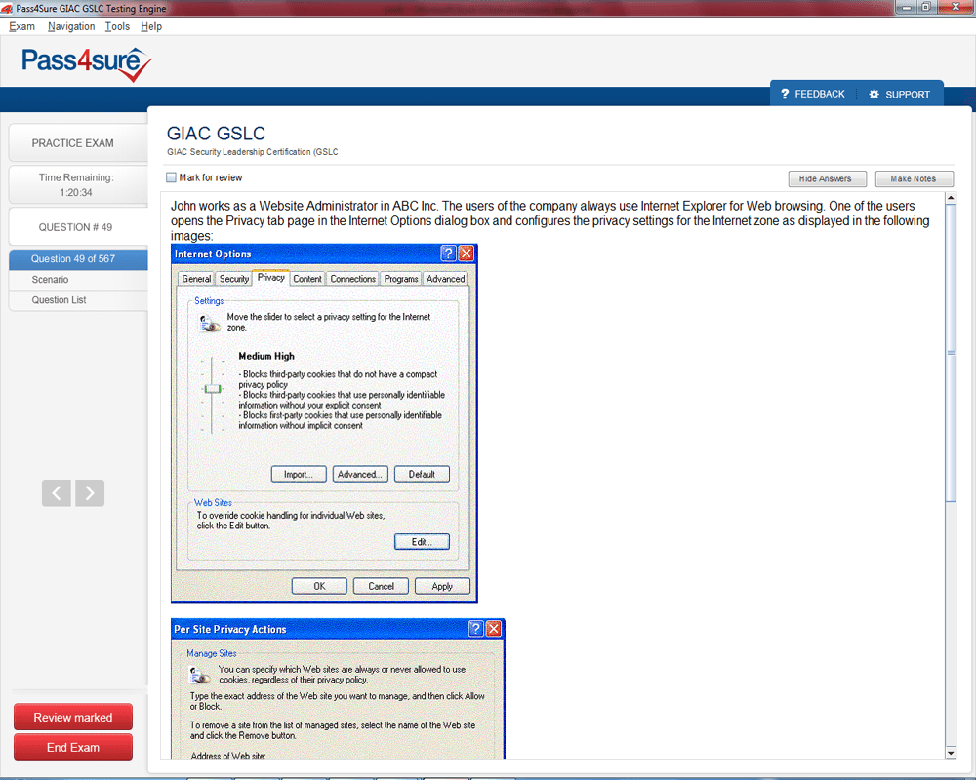Click Internet Options help question icon
This screenshot has height=780, width=976.
tap(448, 253)
